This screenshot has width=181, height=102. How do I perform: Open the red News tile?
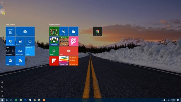(x=69, y=51)
